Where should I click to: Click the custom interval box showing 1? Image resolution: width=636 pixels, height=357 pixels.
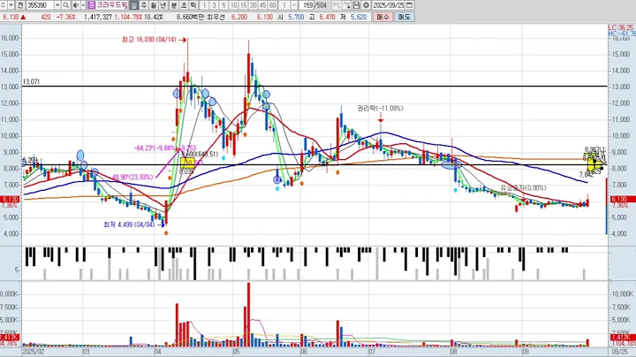[x=284, y=5]
